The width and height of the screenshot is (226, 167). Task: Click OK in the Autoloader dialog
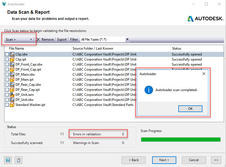190,109
